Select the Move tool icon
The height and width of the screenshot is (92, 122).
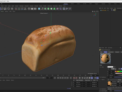[12, 9]
